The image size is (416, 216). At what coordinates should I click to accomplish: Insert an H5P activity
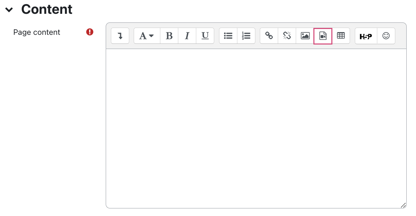366,36
